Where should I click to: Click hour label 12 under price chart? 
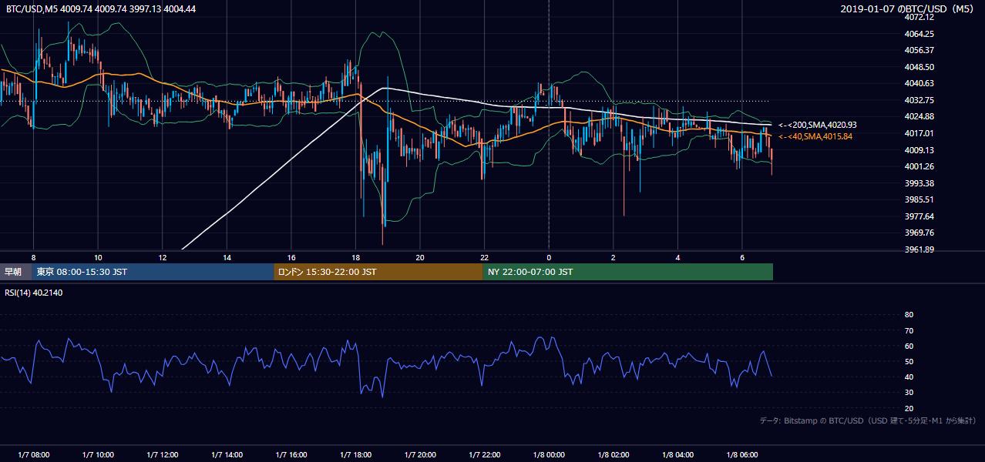coord(163,257)
